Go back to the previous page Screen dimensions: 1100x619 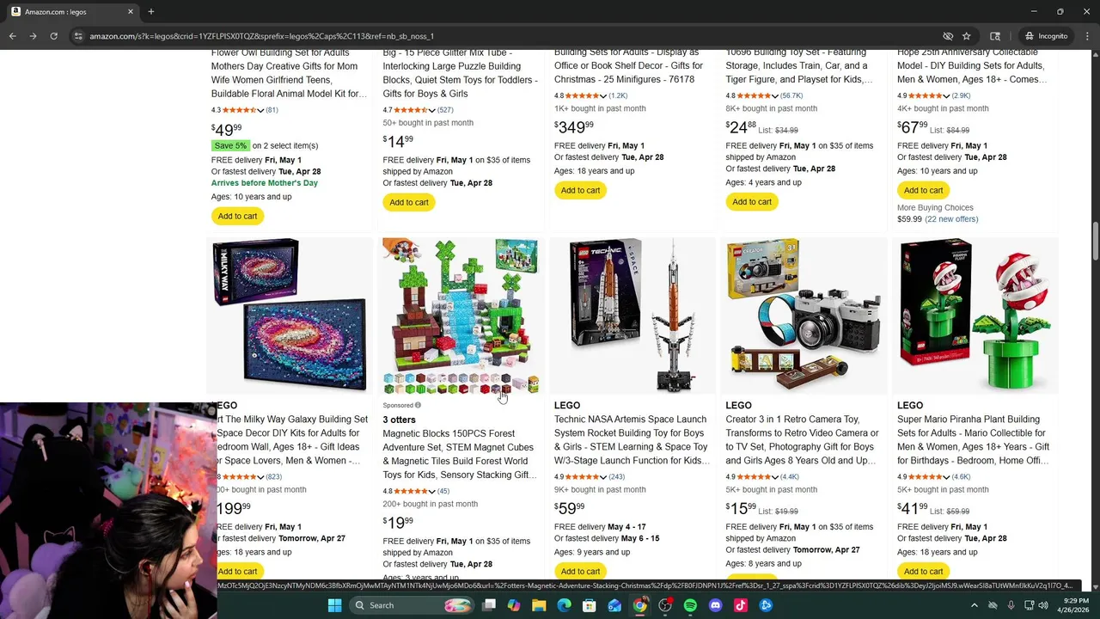[x=12, y=36]
